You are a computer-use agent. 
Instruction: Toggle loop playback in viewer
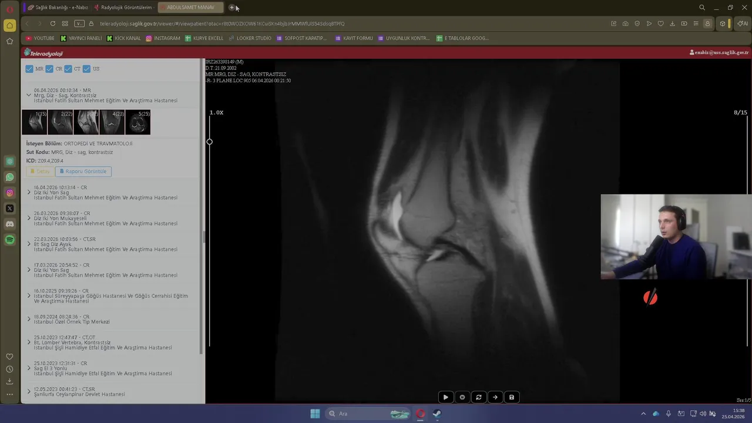(478, 397)
